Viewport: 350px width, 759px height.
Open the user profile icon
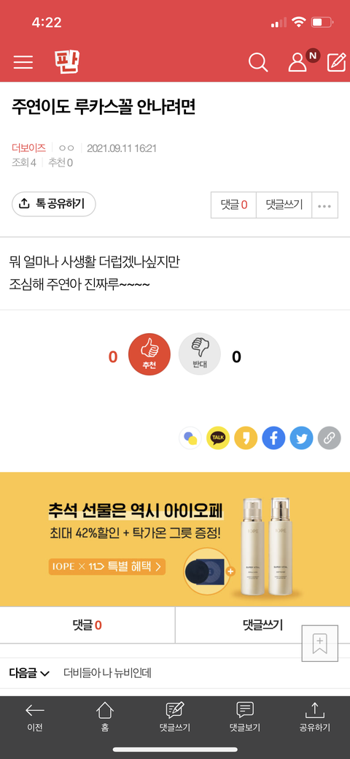pyautogui.click(x=297, y=62)
